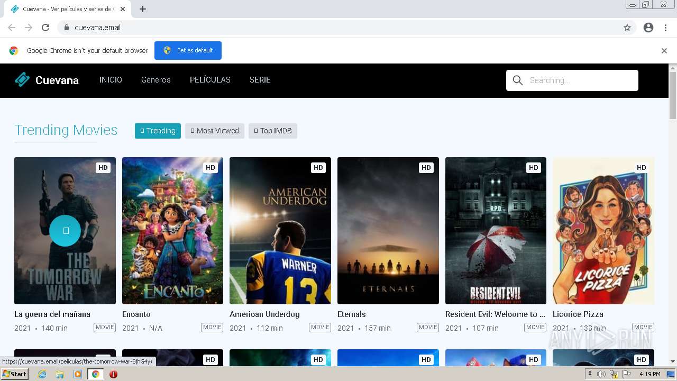Screen dimensions: 677x381
Task: Open Resident Evil: Welcome to title link
Action: click(495, 314)
